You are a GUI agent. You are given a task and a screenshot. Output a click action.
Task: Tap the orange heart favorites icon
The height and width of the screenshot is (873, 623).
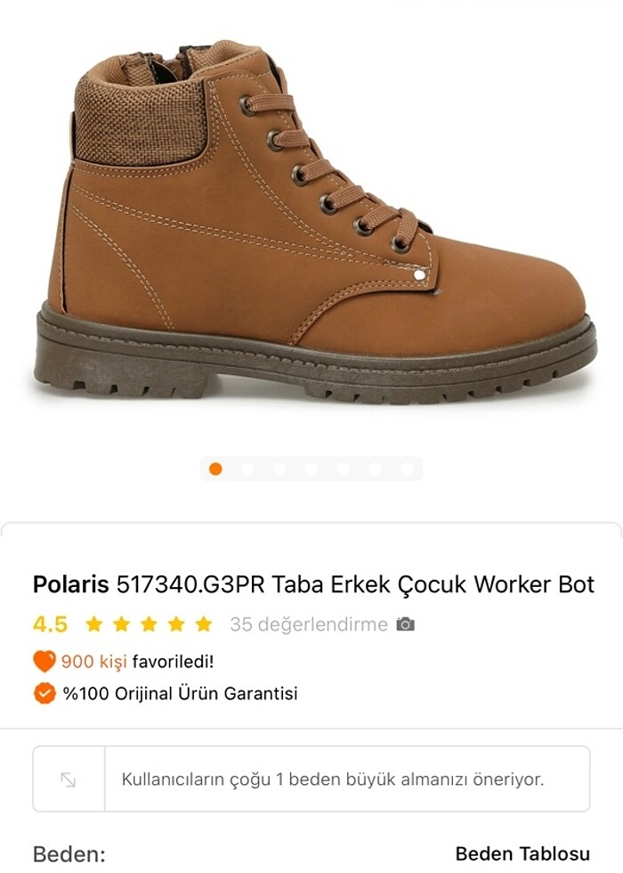coord(44,661)
